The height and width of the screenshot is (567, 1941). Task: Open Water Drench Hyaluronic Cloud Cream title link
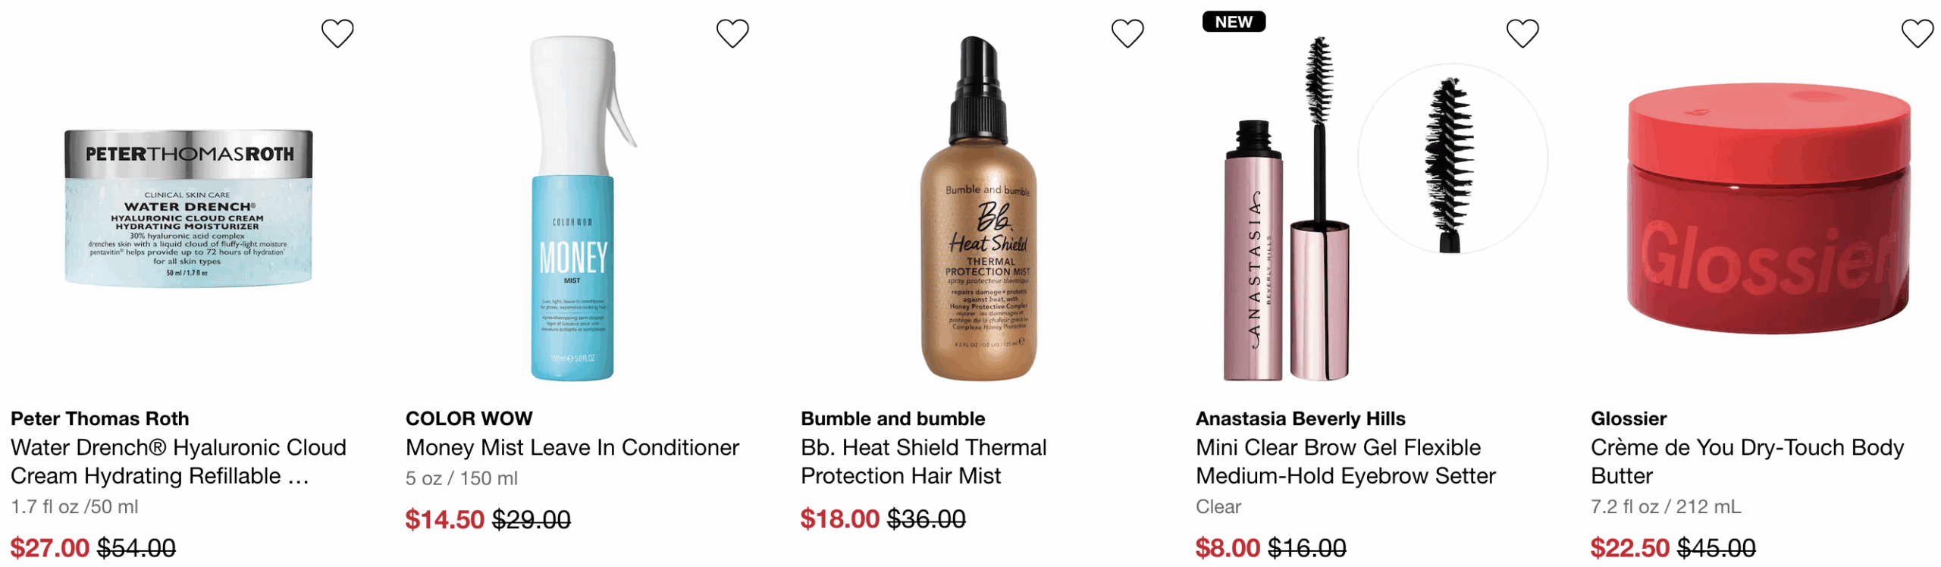pos(178,462)
